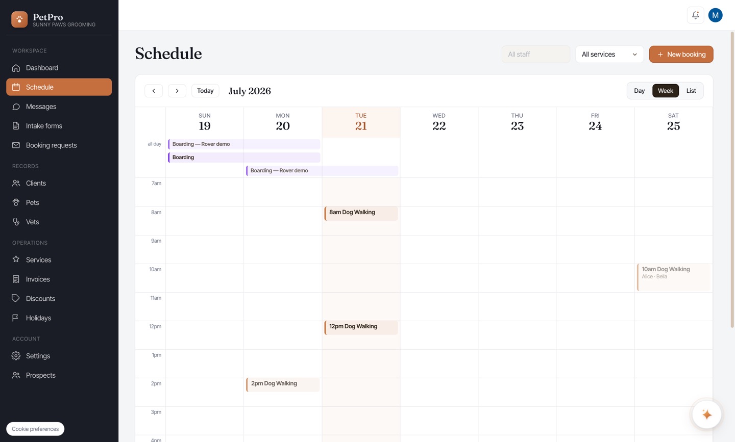The width and height of the screenshot is (735, 442).
Task: Click the Discounts tag icon
Action: point(16,298)
